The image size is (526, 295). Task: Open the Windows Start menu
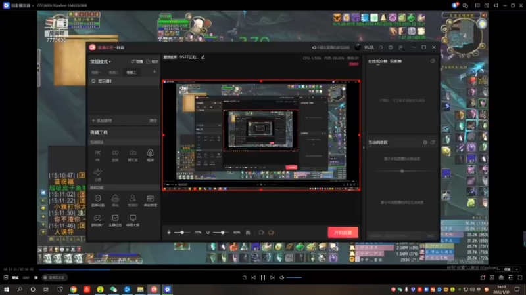point(7,289)
